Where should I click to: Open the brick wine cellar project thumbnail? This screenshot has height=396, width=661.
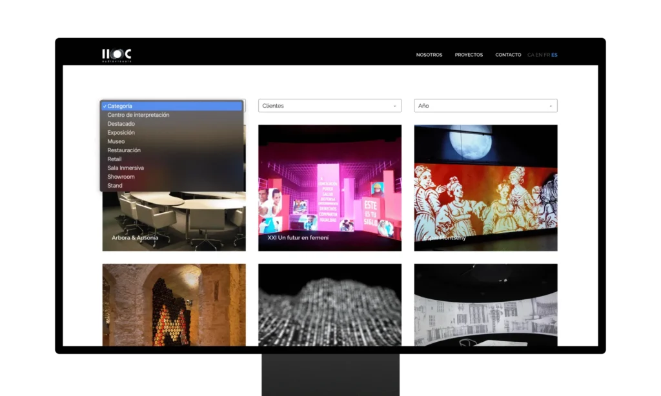pyautogui.click(x=174, y=305)
